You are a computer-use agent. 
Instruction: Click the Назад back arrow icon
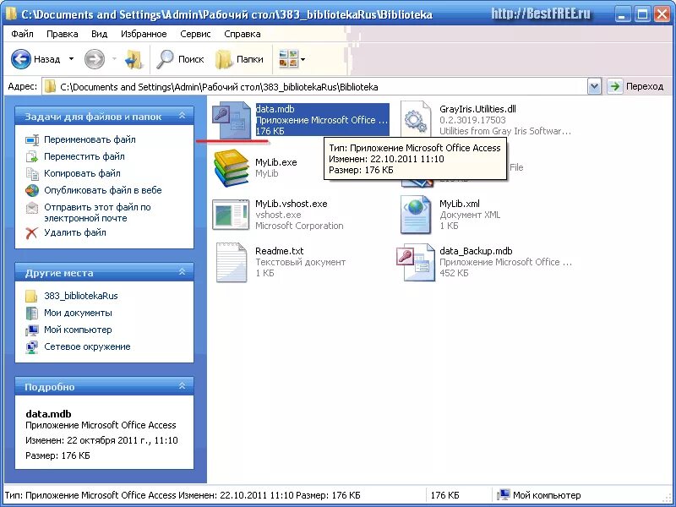[20, 59]
